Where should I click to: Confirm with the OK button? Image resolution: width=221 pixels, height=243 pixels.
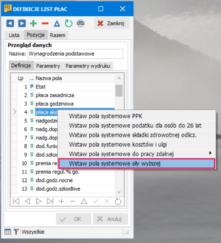[74, 219]
